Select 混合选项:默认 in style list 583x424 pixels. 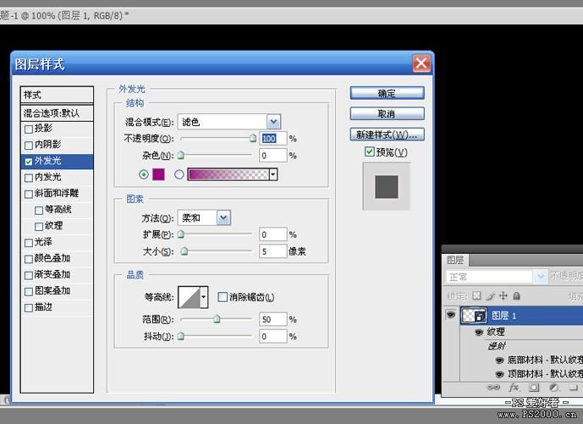(x=57, y=113)
